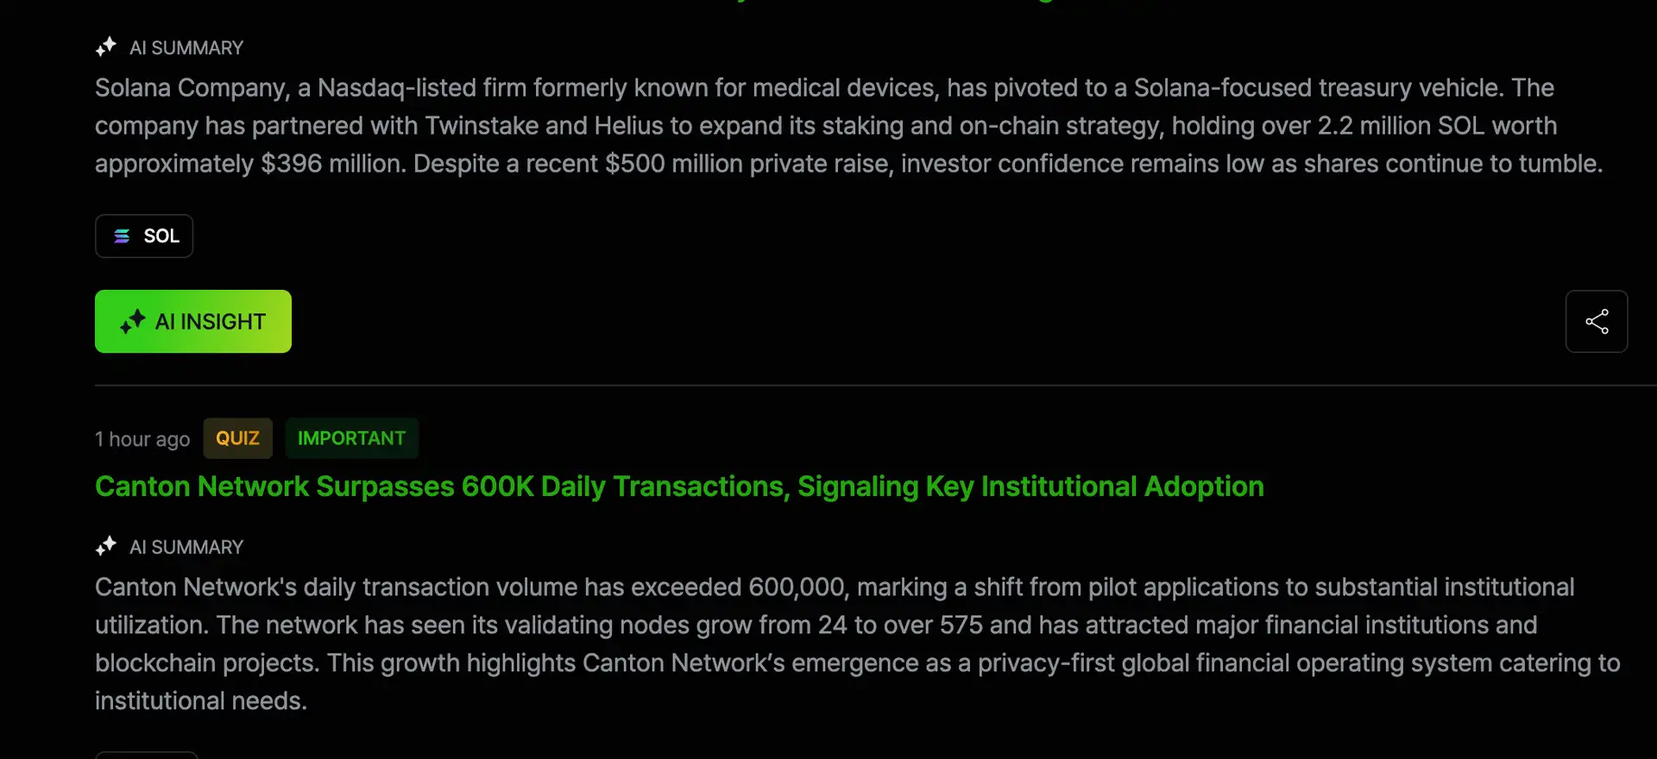Click the Solana logo in SOL tag

122,236
